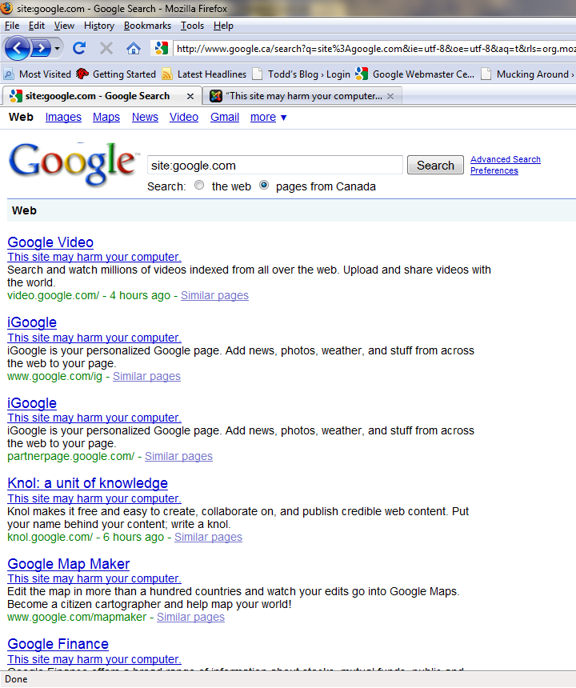Viewport: 576px width, 688px height.
Task: Open the Tools menu
Action: [192, 26]
